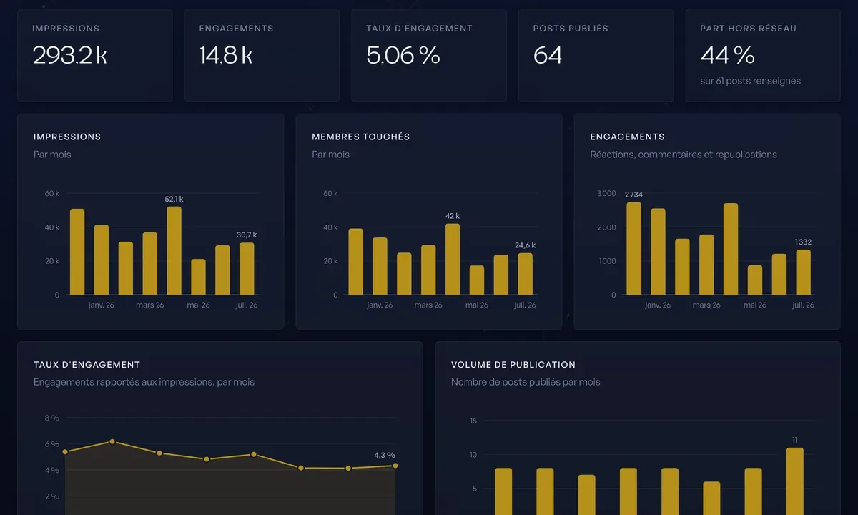
Task: Click the TAUX D'ENGAGEMENT KPI card label
Action: coord(419,29)
